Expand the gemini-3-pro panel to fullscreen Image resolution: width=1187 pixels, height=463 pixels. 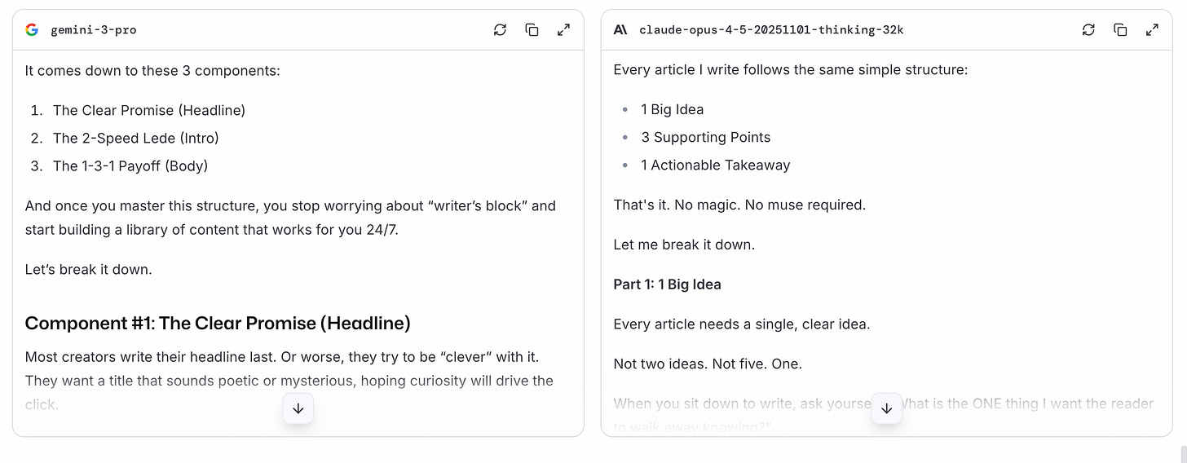[563, 30]
